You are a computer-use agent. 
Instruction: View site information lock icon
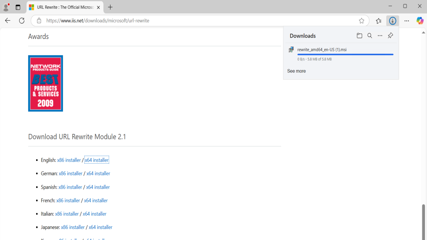pyautogui.click(x=39, y=21)
